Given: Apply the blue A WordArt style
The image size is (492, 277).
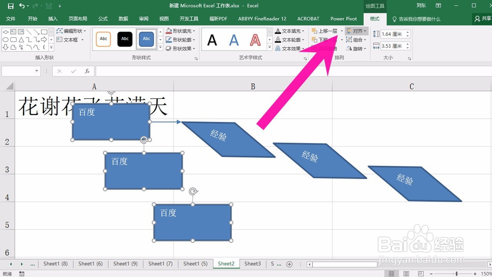Looking at the screenshot, I should 234,40.
